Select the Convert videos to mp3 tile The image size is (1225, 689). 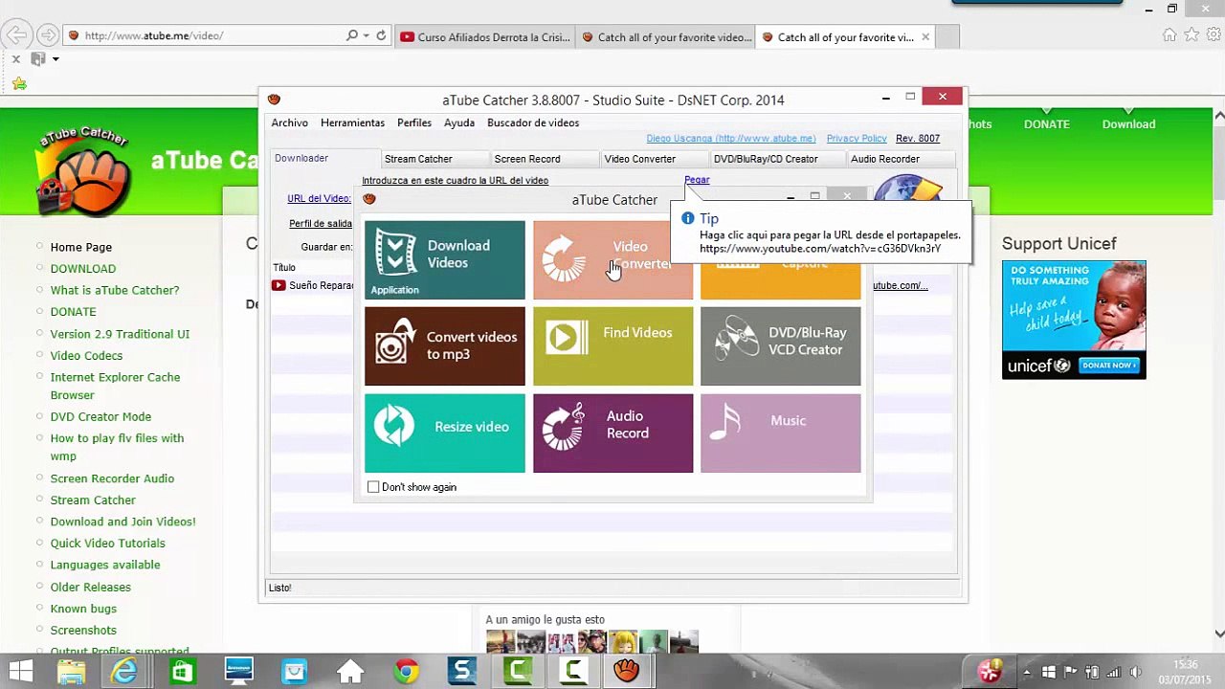coord(444,345)
